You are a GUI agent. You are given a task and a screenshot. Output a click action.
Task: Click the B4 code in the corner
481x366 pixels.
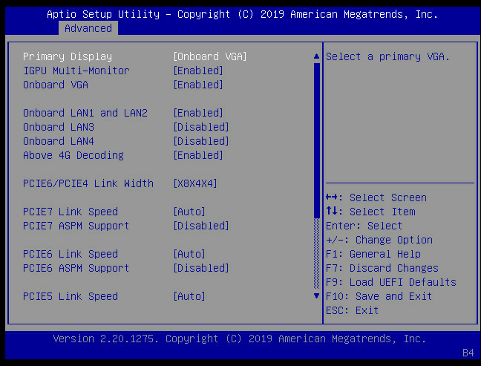pos(468,353)
